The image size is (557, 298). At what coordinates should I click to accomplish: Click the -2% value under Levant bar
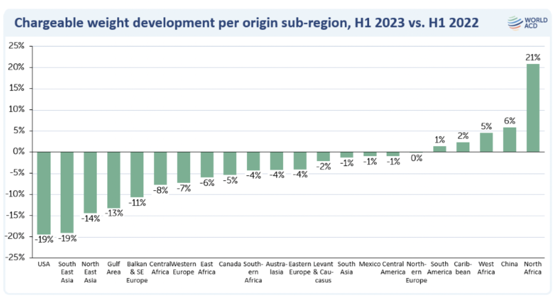click(324, 166)
